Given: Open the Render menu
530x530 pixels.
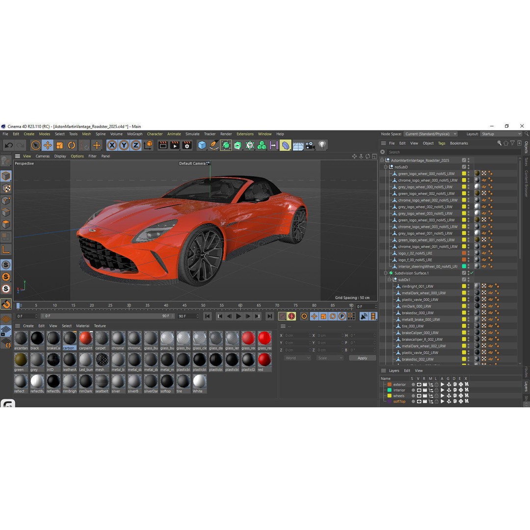Looking at the screenshot, I should point(226,134).
